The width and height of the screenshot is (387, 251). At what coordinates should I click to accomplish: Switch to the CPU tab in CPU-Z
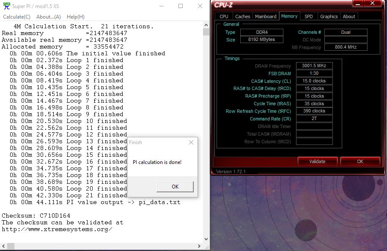coord(224,16)
